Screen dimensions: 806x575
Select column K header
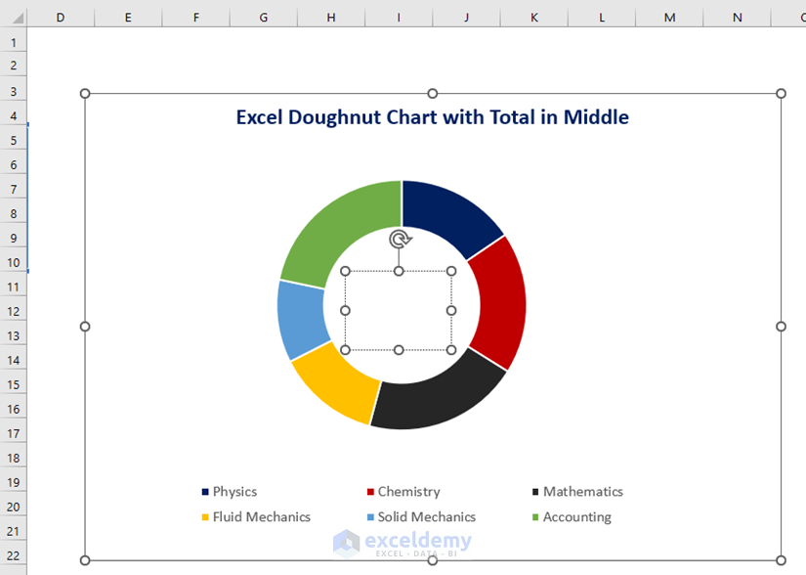click(534, 18)
